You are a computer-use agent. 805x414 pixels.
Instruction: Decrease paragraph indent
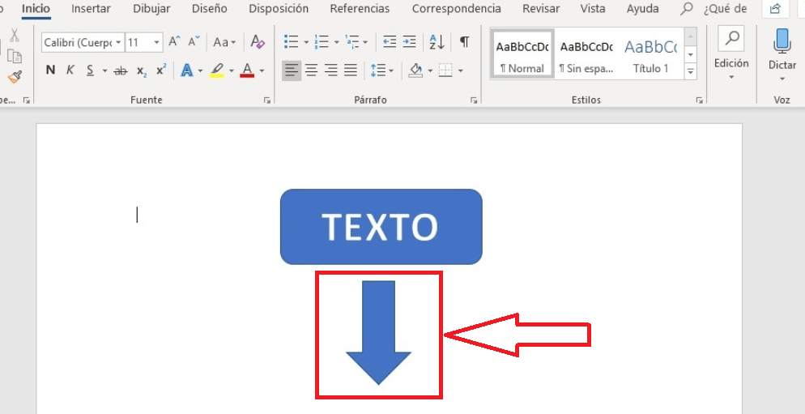click(x=390, y=41)
